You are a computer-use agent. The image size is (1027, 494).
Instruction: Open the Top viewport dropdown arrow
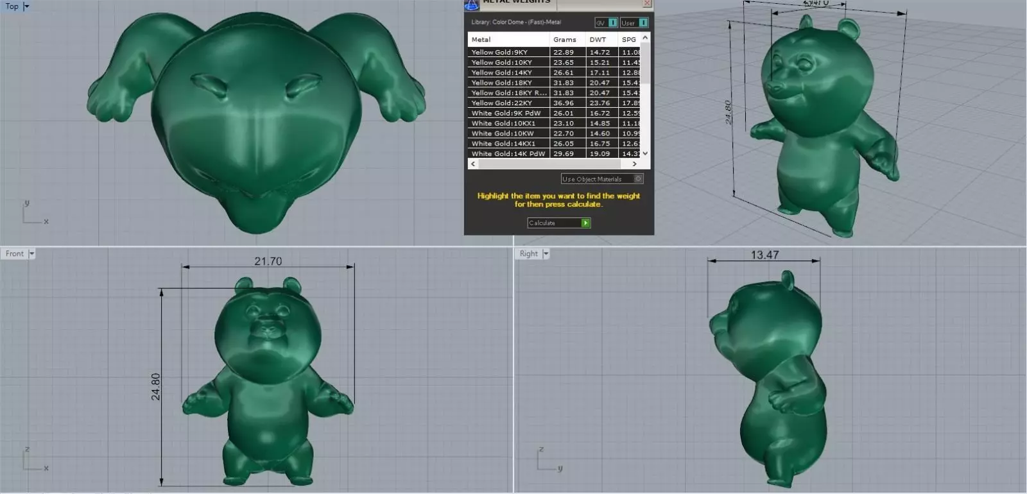[x=26, y=6]
